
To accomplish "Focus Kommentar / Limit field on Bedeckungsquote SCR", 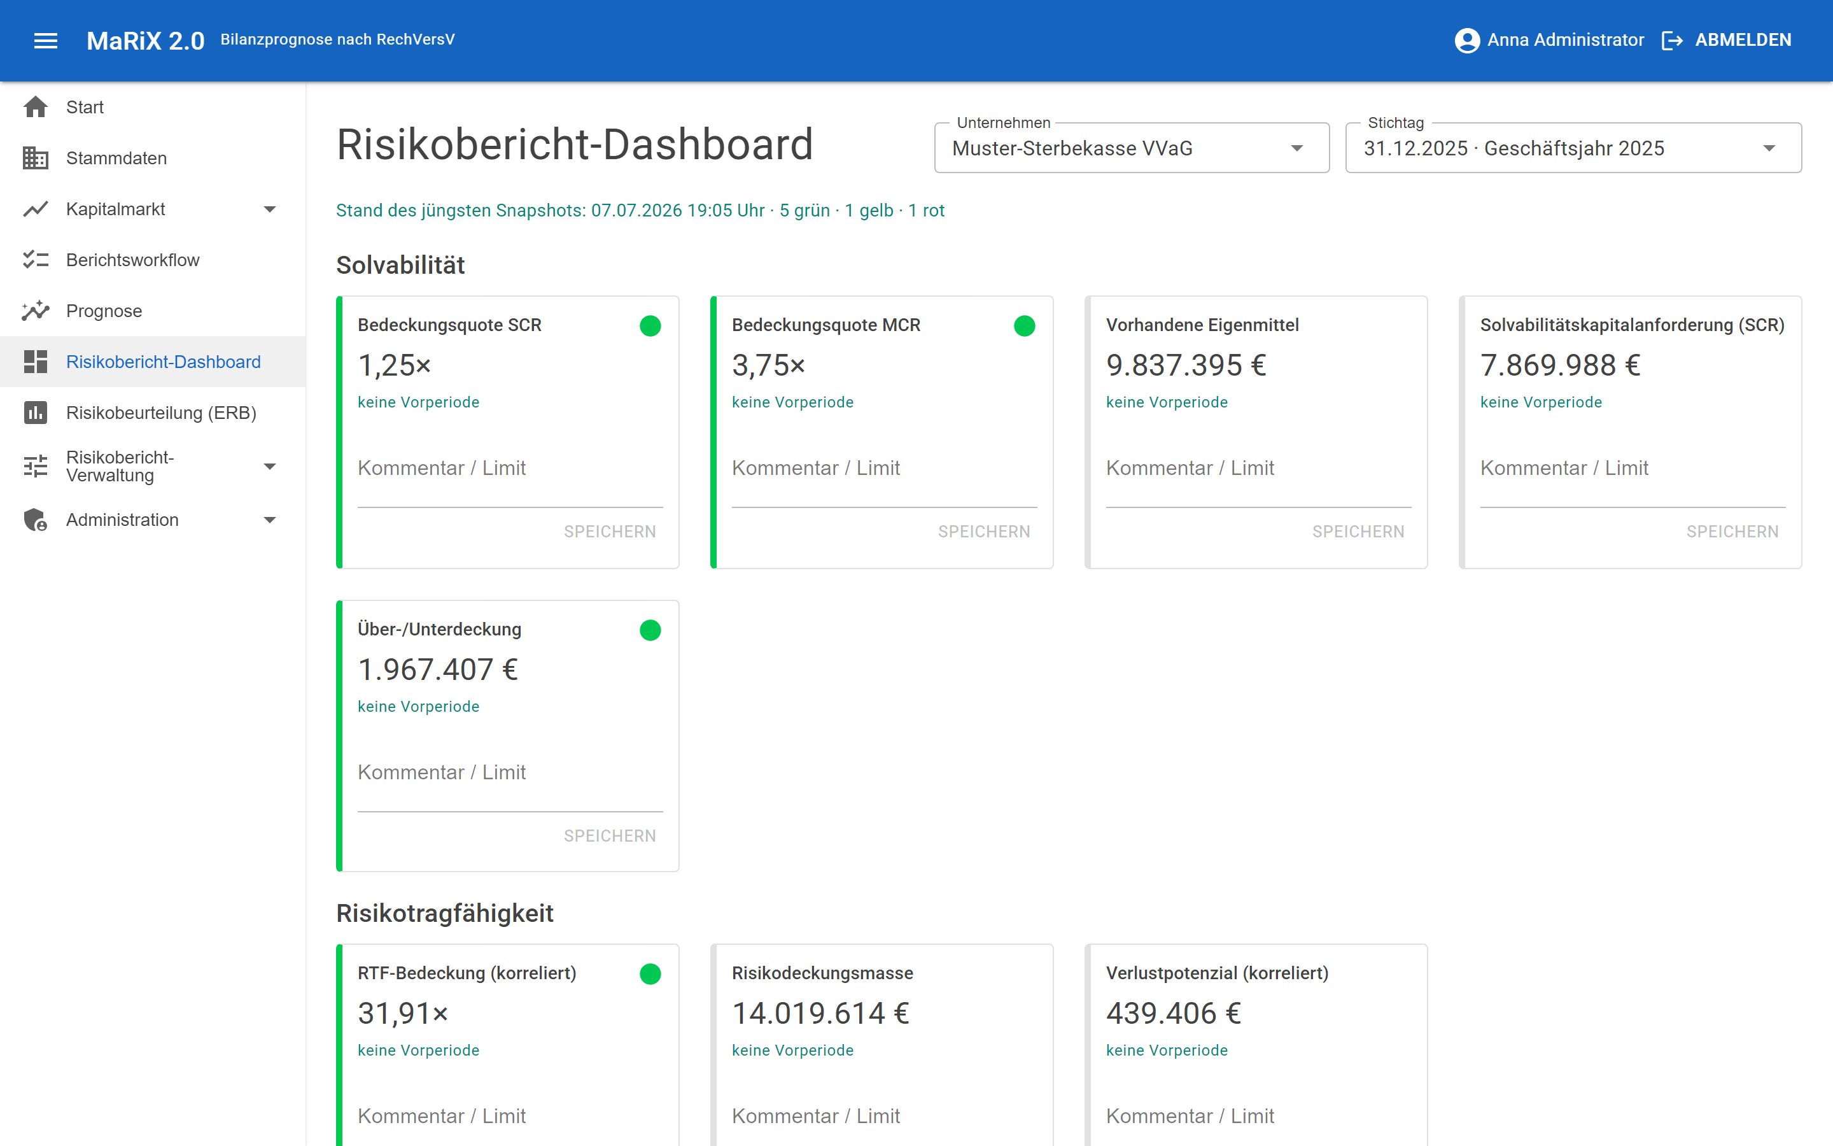I will tap(510, 476).
